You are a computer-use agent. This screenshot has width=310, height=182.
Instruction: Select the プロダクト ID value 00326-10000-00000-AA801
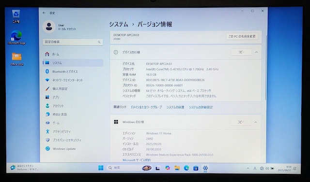coord(164,85)
